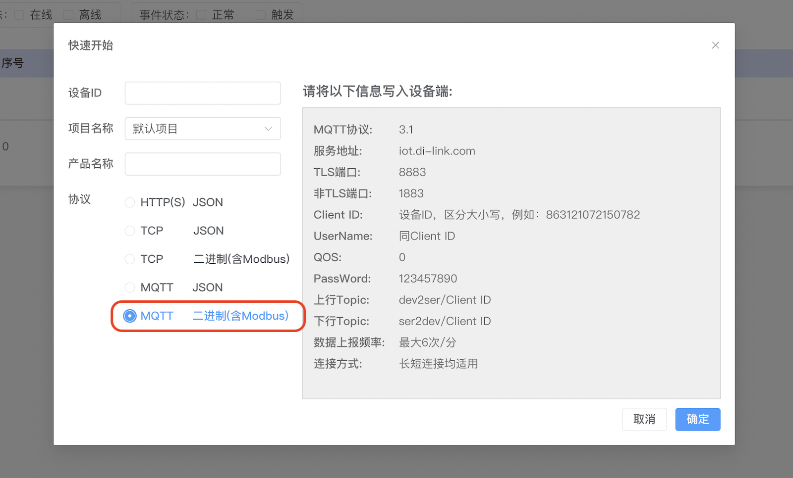Open the 项目名称 project dropdown

pos(202,129)
